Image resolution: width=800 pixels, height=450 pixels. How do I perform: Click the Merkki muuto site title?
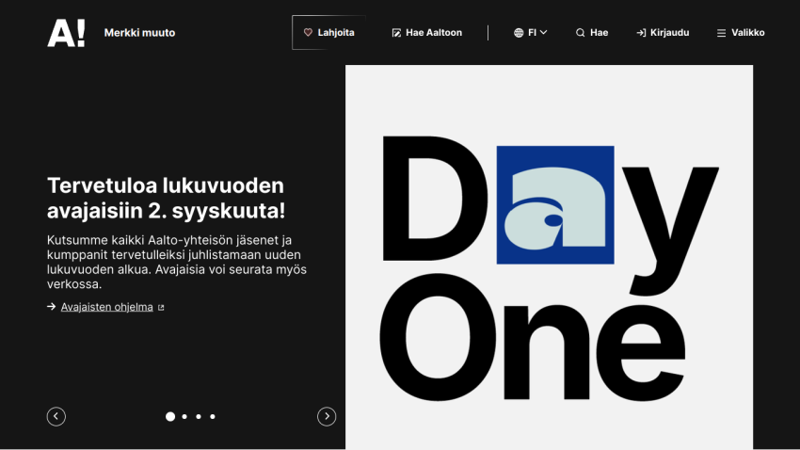[139, 33]
